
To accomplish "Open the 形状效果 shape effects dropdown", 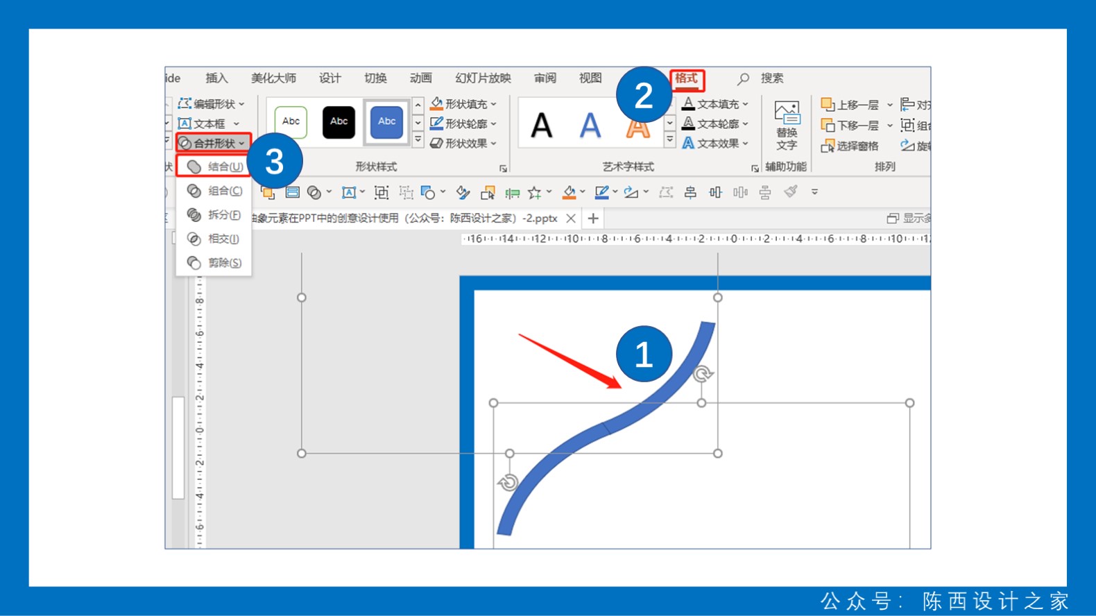I will click(x=463, y=144).
